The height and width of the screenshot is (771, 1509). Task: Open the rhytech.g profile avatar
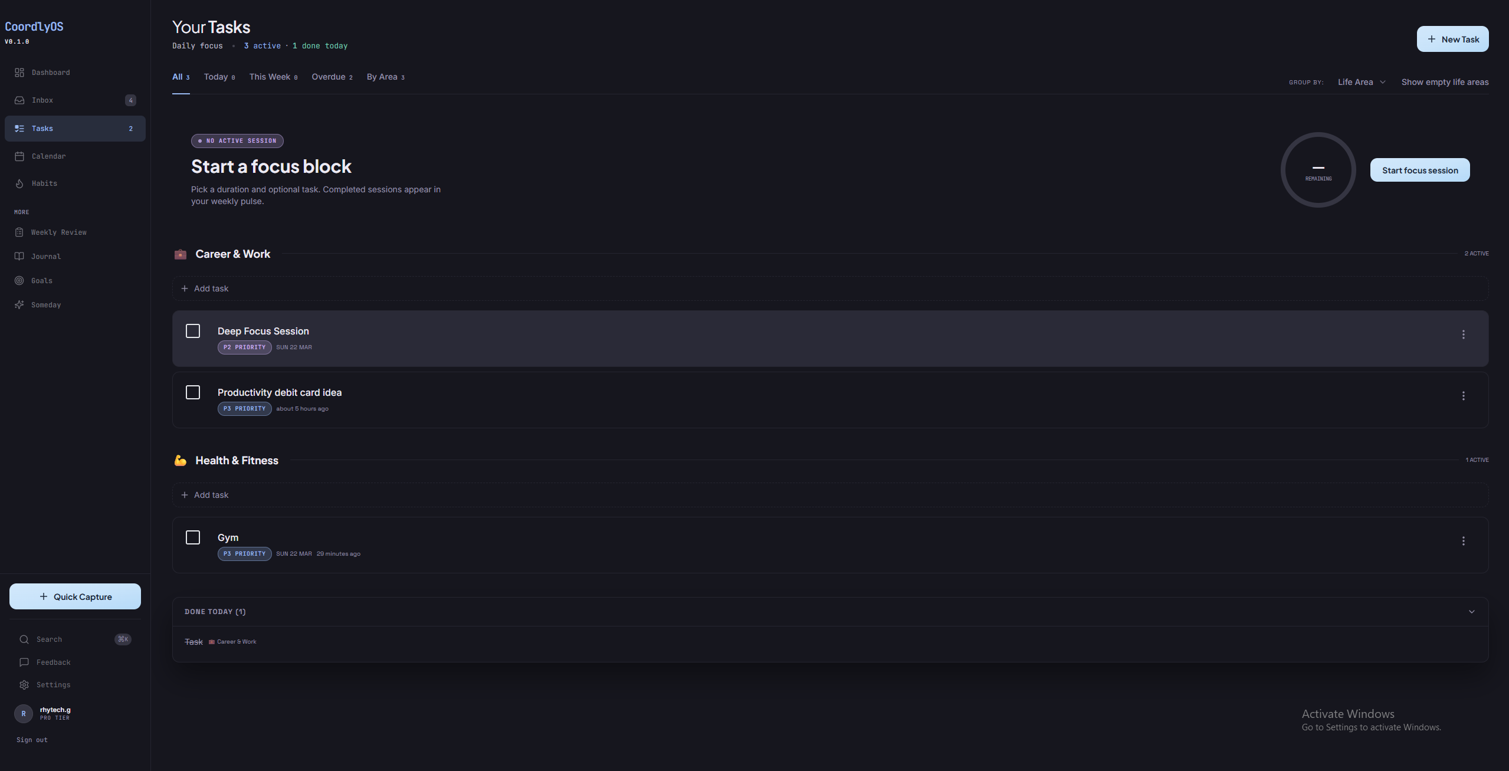[23, 713]
